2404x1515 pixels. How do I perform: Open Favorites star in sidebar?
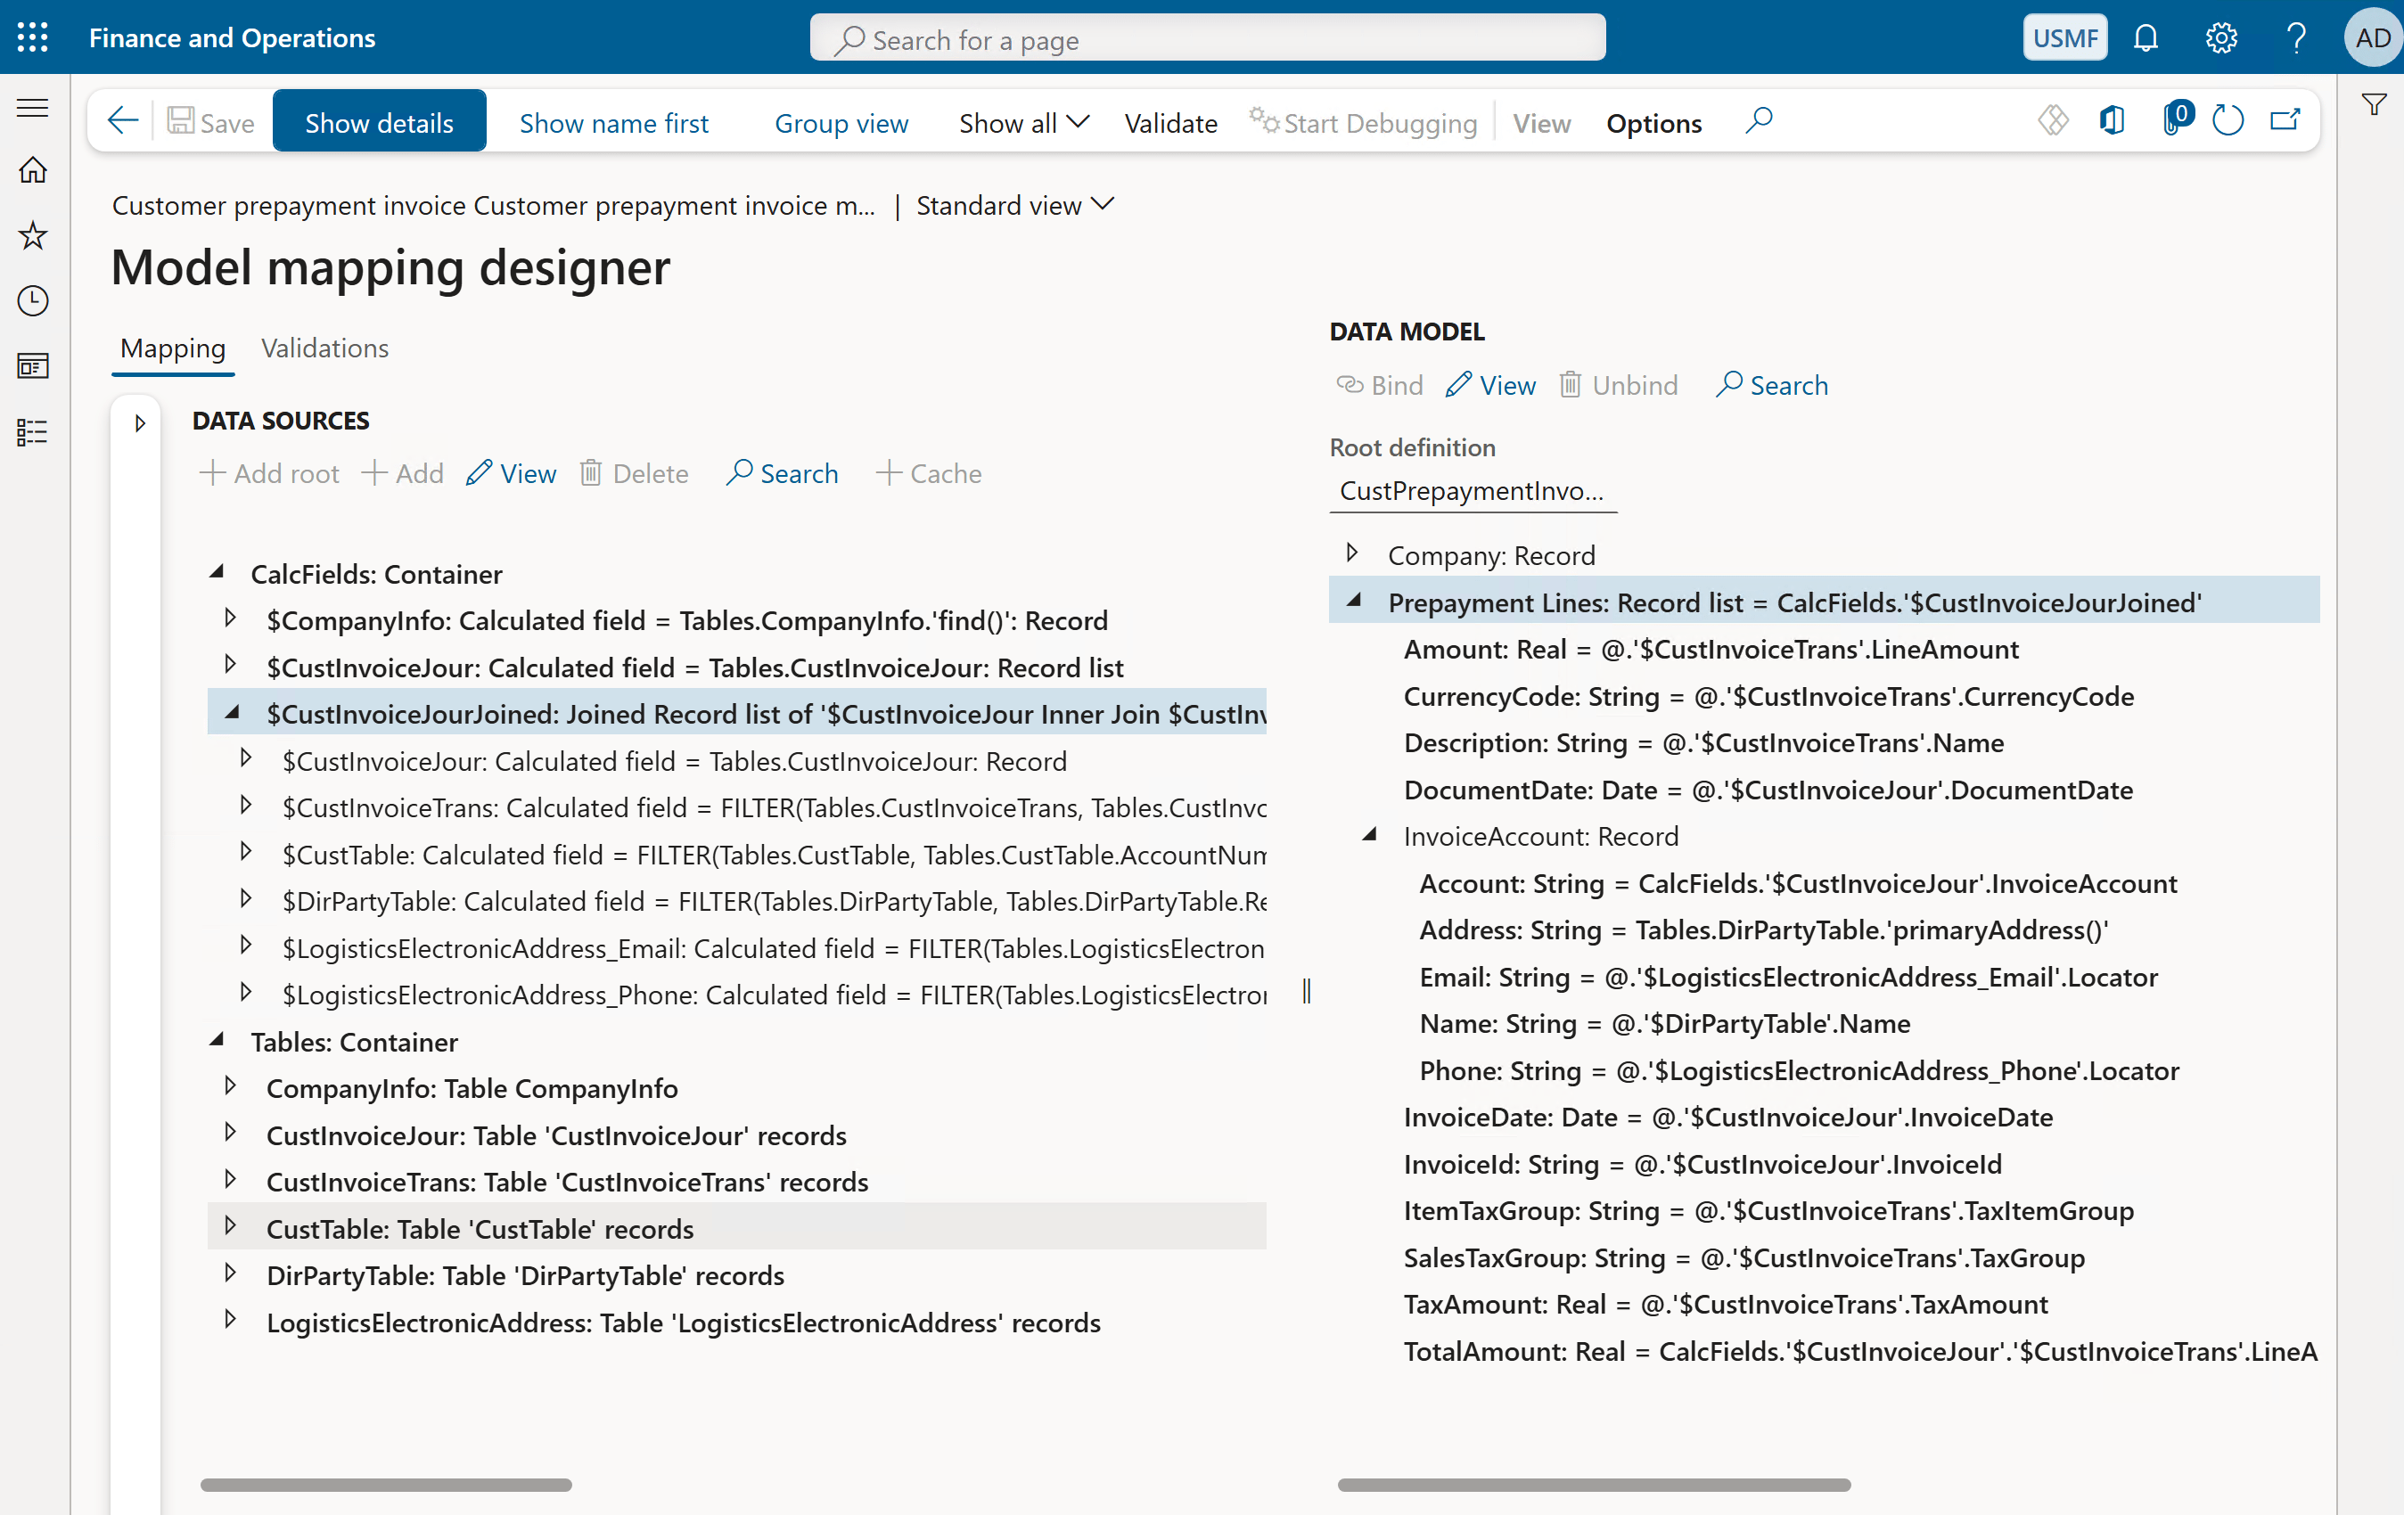33,235
